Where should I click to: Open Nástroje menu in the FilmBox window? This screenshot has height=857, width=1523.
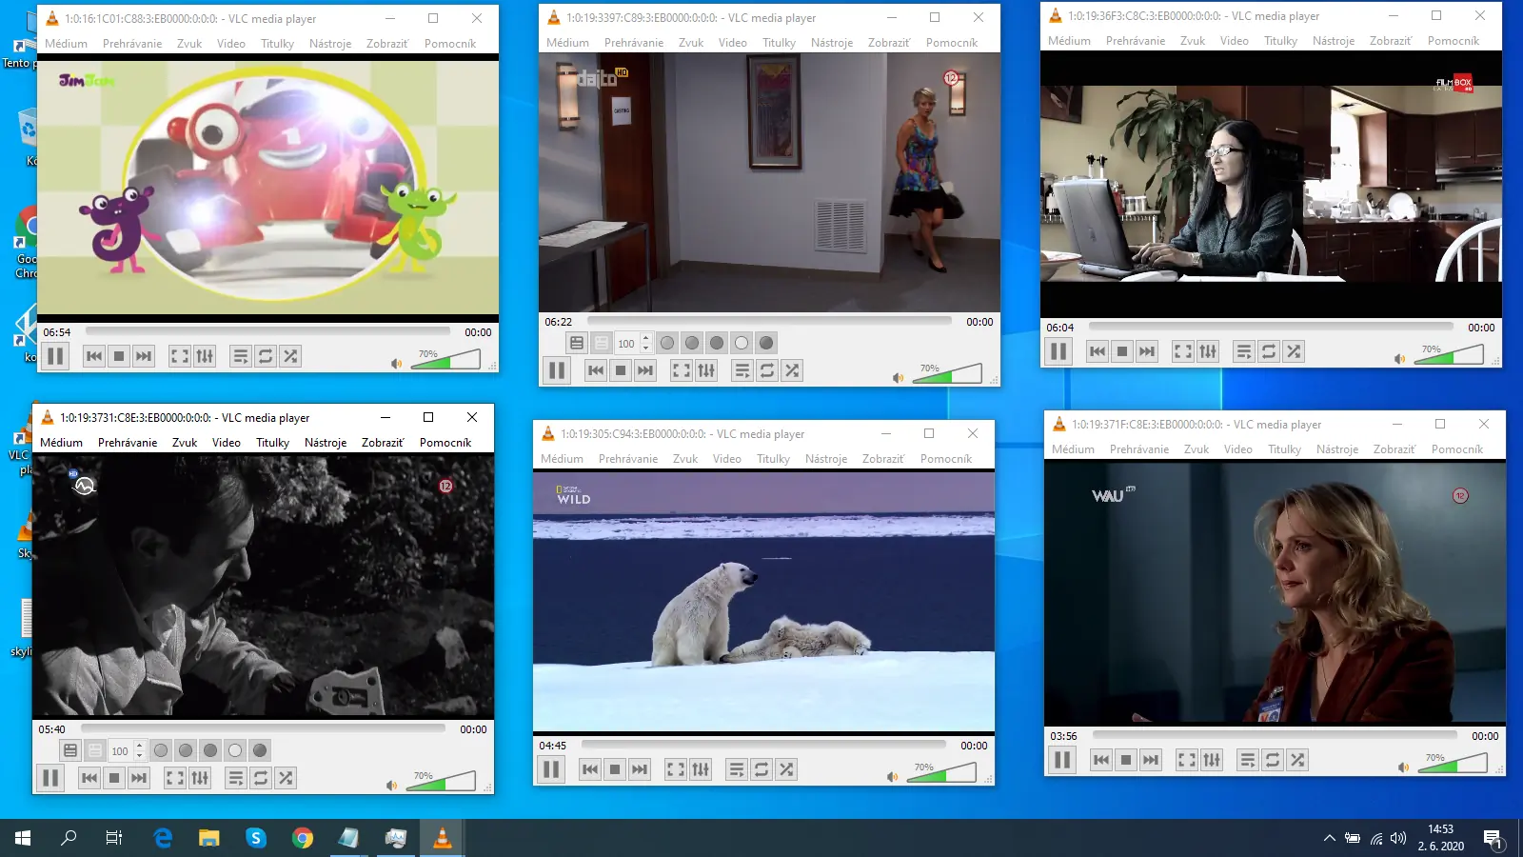pos(1334,41)
